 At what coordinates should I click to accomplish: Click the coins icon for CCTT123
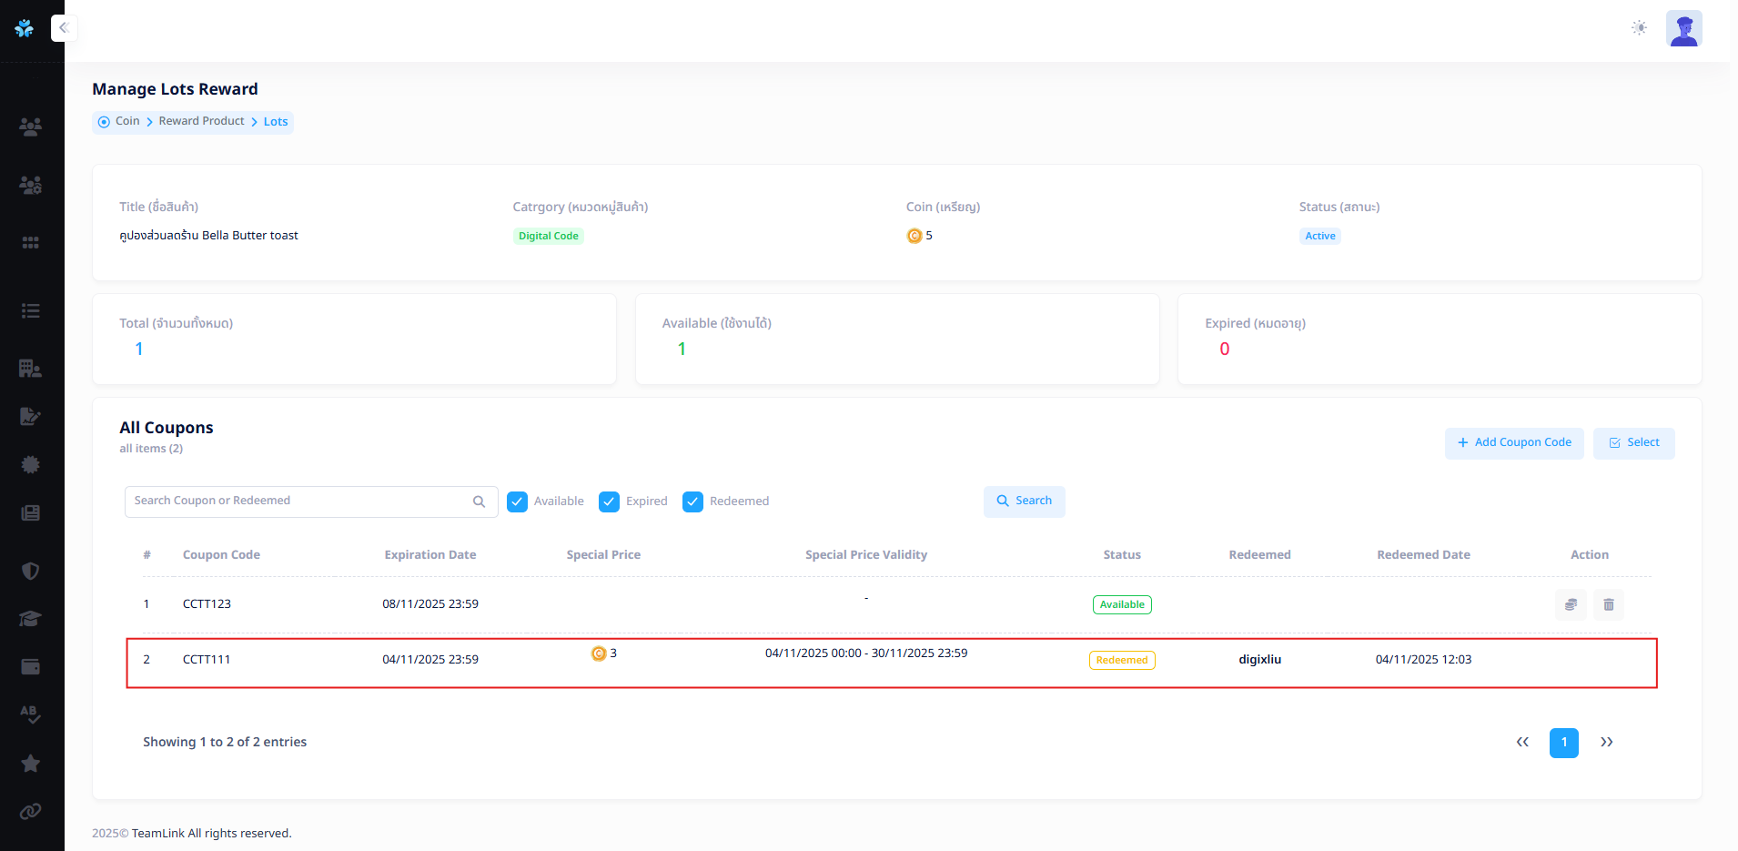1571,604
